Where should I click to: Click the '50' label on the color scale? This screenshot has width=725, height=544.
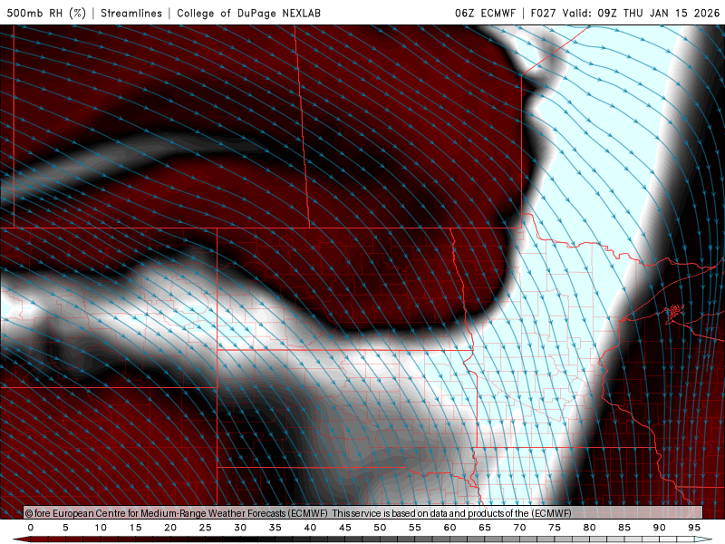coord(380,528)
